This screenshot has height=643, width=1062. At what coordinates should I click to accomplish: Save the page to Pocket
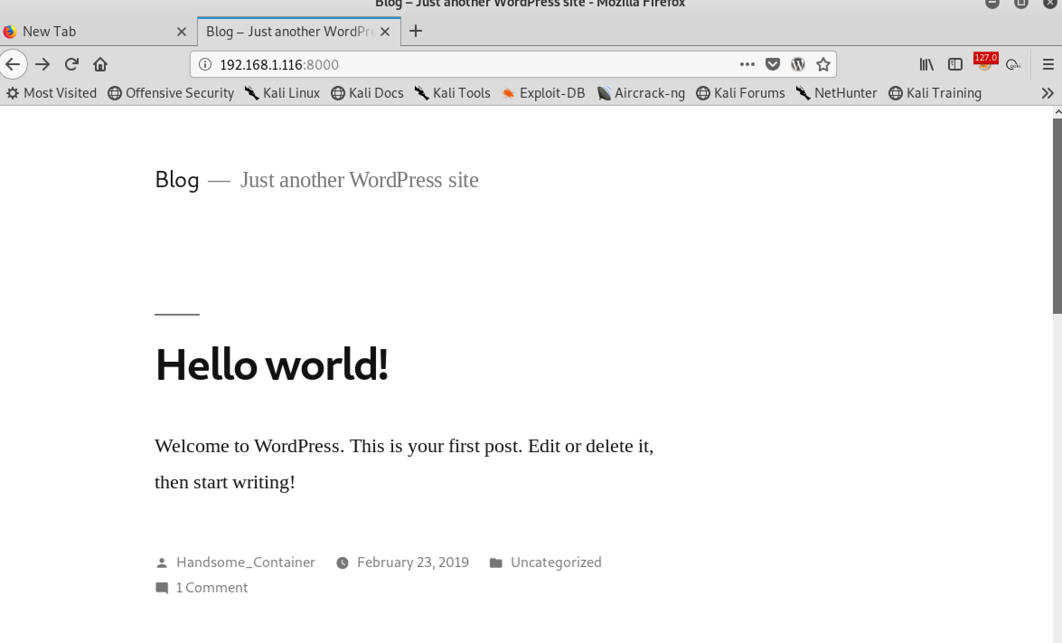pos(773,65)
